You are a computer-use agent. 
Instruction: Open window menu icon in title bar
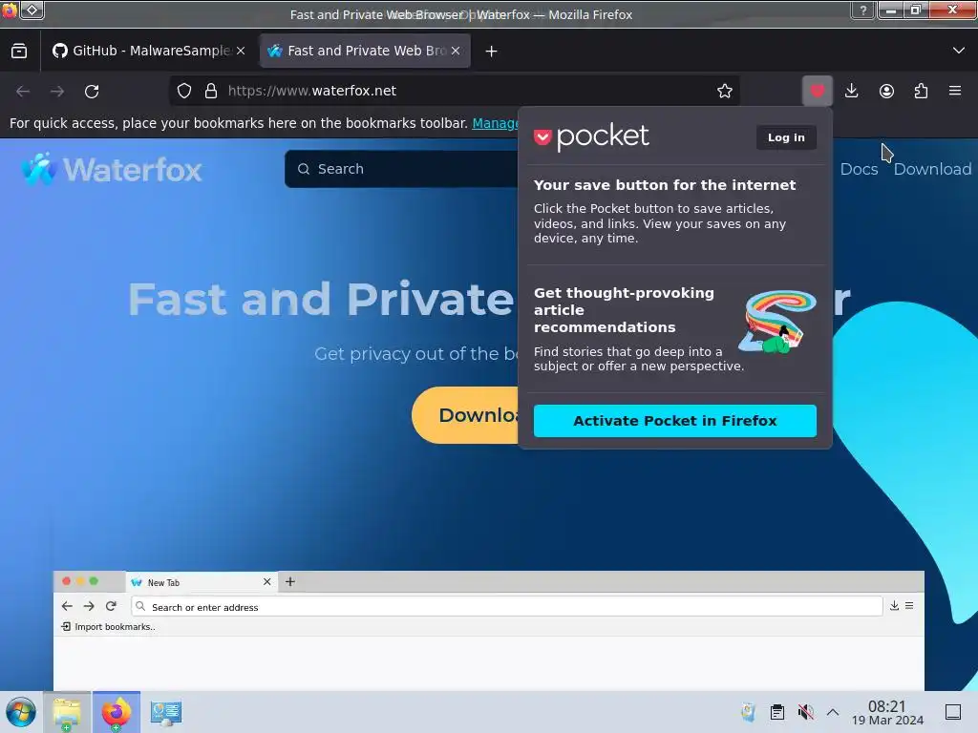click(x=10, y=10)
